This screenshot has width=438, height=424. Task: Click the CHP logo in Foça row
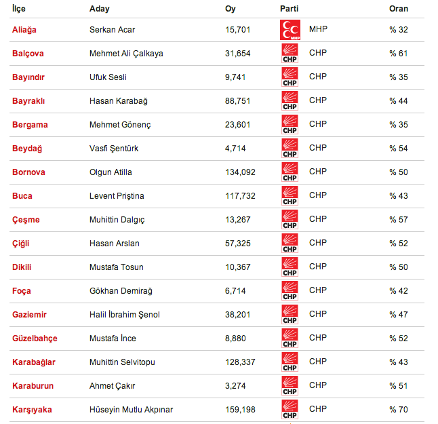point(290,291)
